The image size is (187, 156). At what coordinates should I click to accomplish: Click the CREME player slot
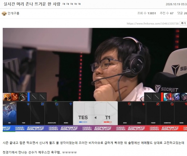coord(38,113)
